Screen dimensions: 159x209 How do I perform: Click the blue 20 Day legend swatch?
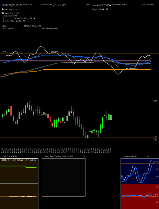(x=3, y=5)
